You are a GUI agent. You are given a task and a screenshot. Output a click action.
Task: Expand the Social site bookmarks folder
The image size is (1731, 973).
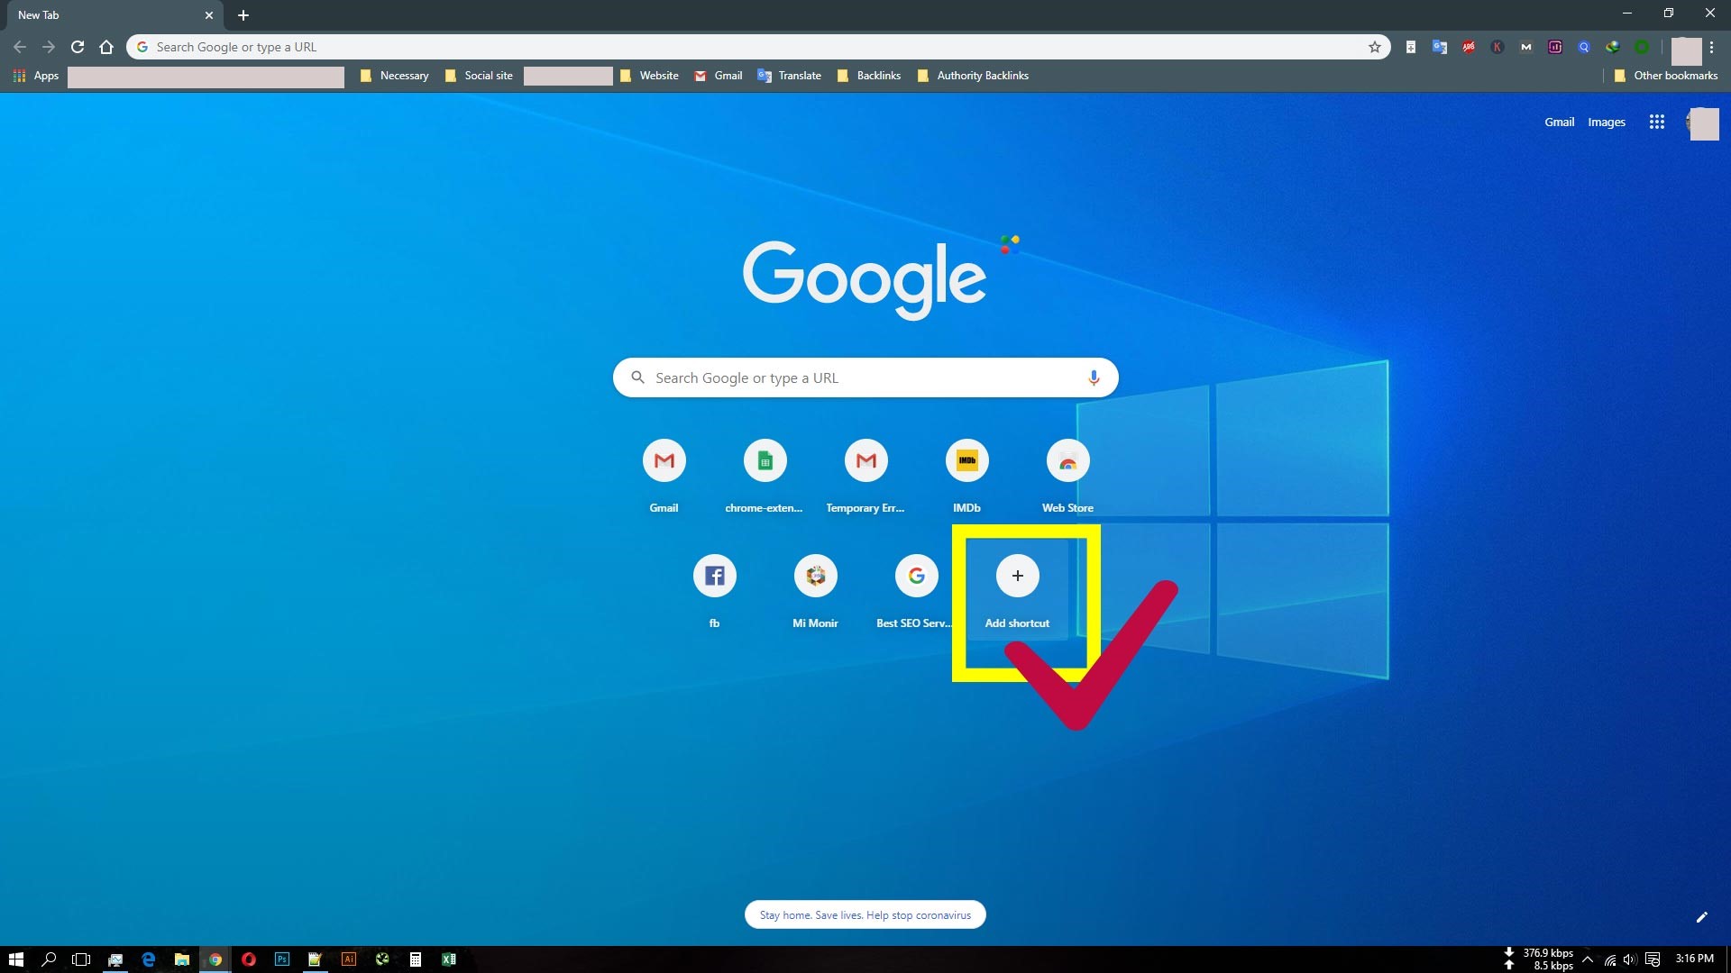pos(478,76)
